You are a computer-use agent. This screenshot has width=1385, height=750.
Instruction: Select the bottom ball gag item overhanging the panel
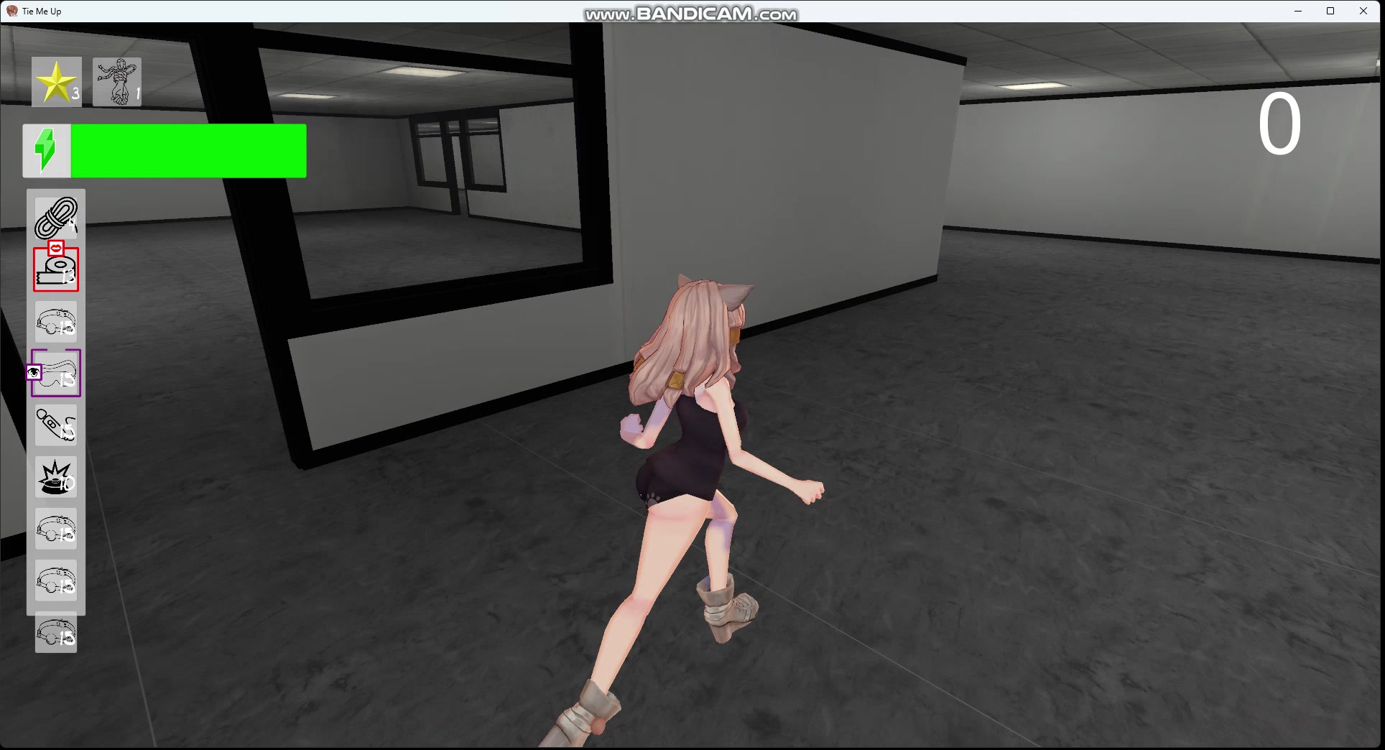click(56, 632)
